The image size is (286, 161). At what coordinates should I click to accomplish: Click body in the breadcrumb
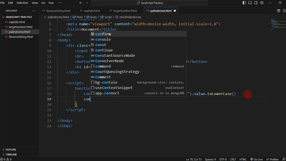pos(93,17)
